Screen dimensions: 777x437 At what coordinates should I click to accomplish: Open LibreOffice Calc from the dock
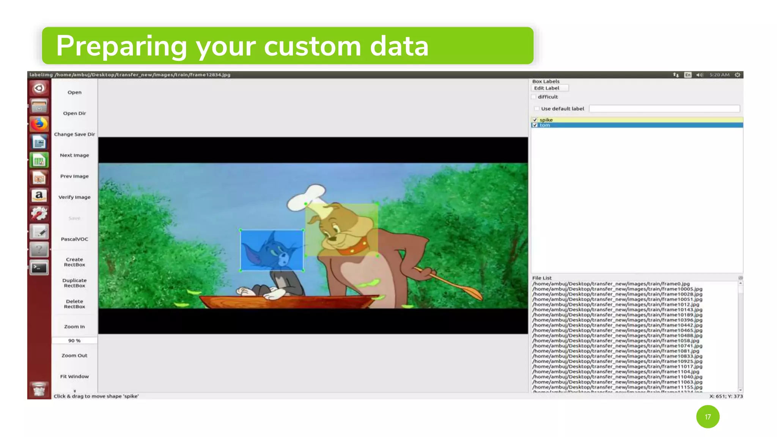[39, 160]
